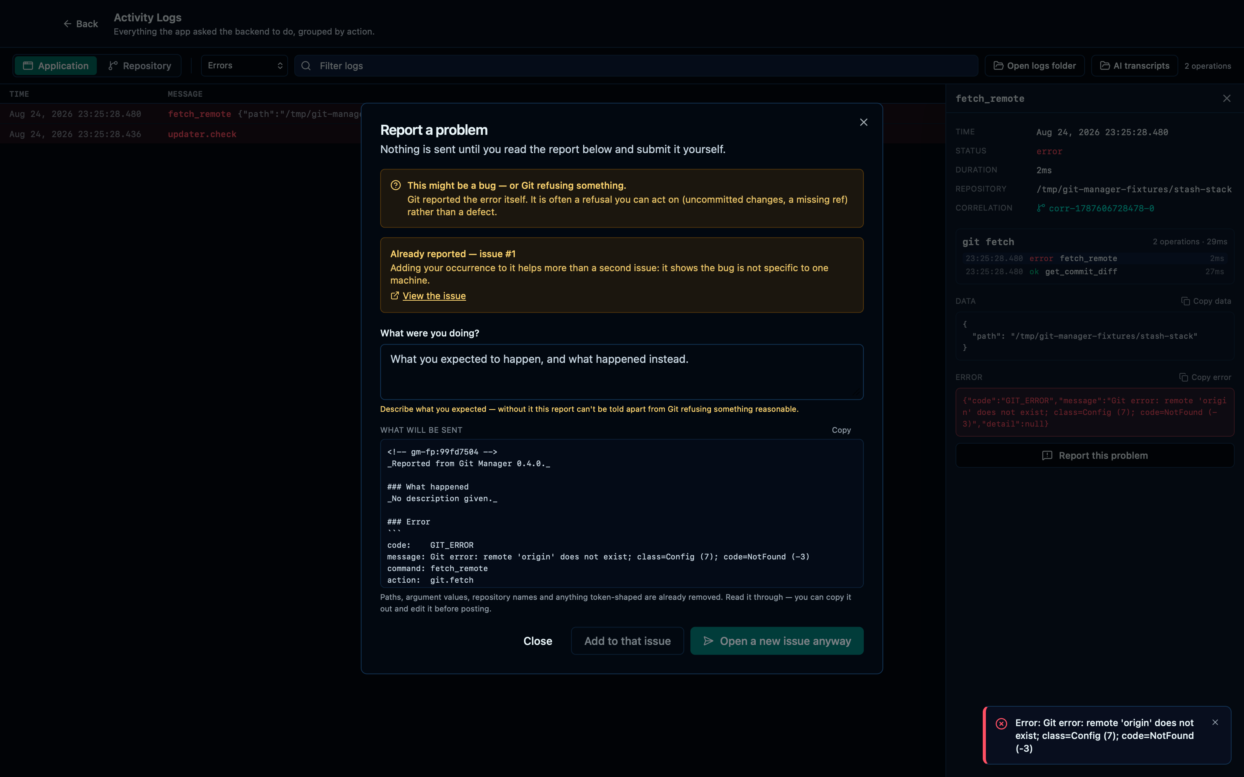Click Add to that issue button
The width and height of the screenshot is (1244, 777).
coord(627,641)
